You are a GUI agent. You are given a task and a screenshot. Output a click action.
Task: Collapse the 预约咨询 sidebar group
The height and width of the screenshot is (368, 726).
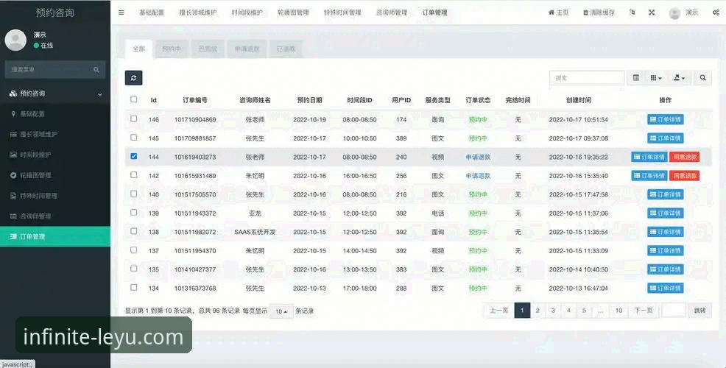point(55,93)
